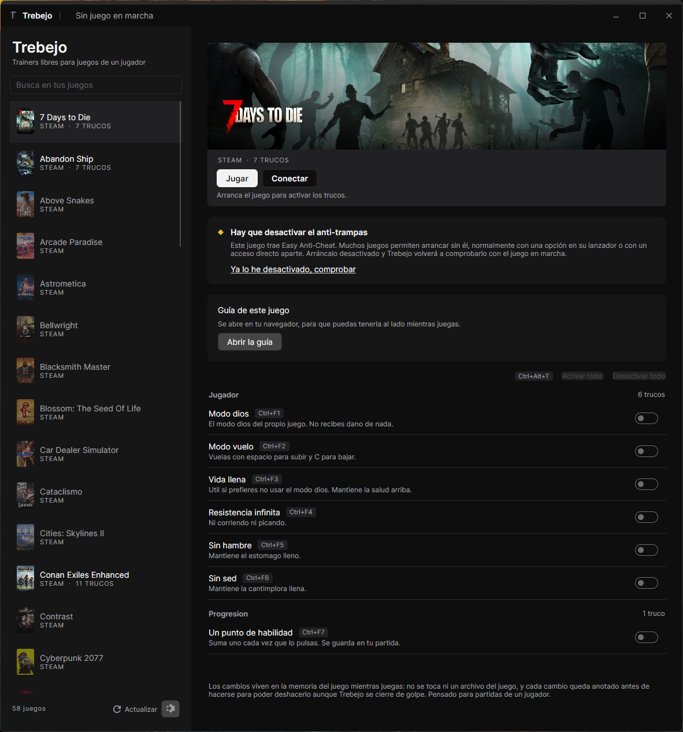This screenshot has width=683, height=732.
Task: Select 'Blossom: The Seed Of Life' title
Action: point(90,408)
